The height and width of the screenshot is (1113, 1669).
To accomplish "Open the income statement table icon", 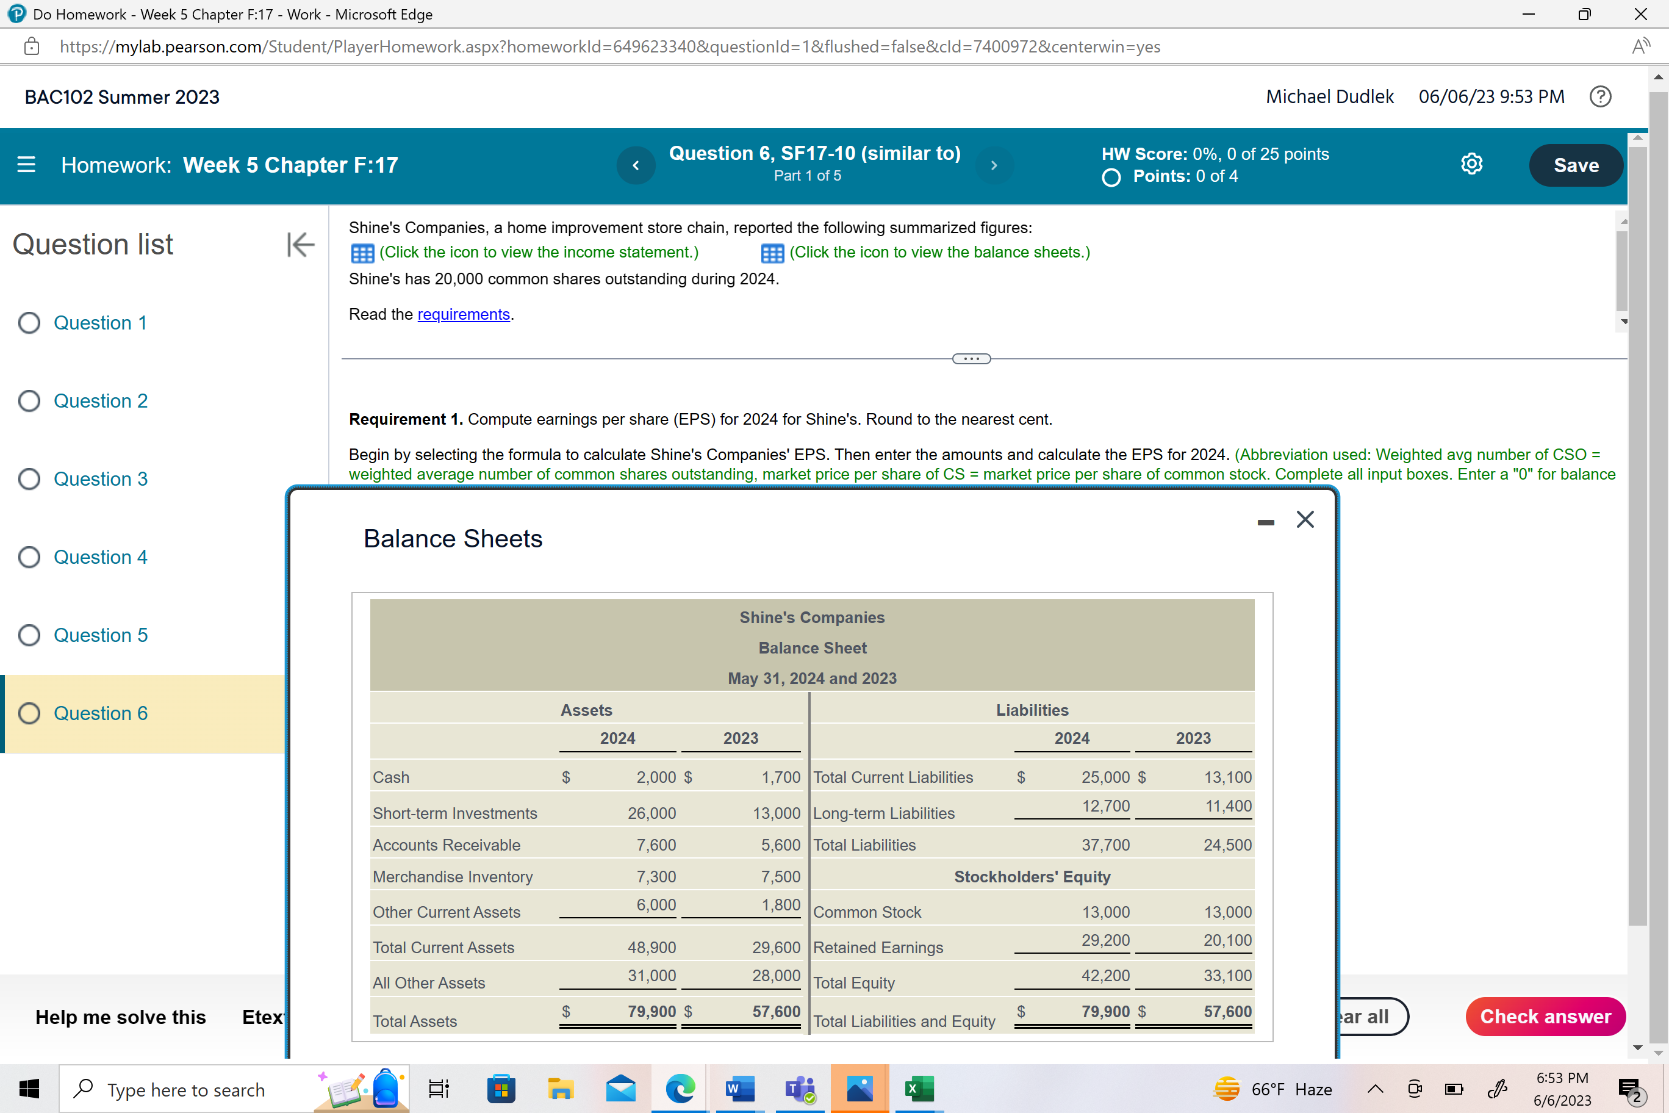I will [362, 253].
